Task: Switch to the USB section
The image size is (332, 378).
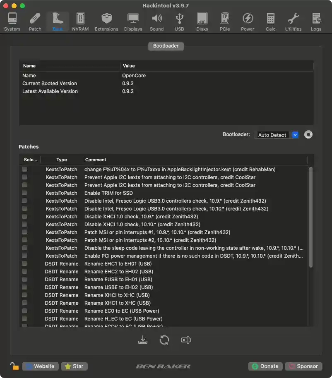Action: click(x=179, y=21)
